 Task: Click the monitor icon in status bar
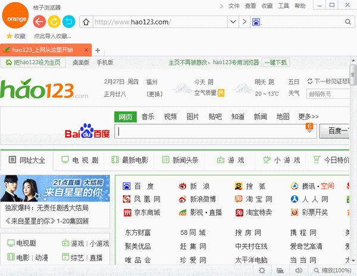(x=280, y=271)
